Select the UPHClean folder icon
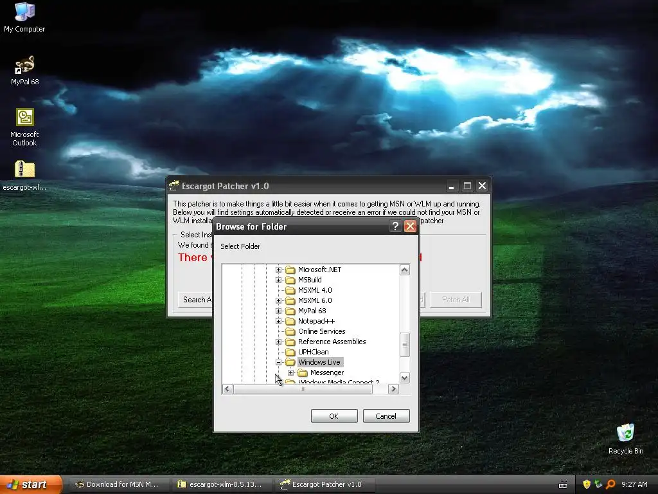The width and height of the screenshot is (658, 494). pyautogui.click(x=290, y=352)
